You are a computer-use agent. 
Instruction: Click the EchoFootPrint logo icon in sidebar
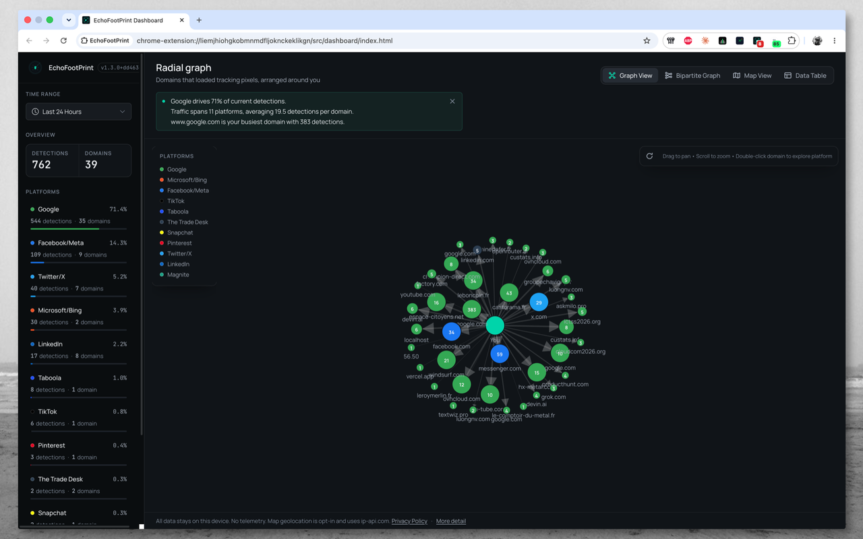coord(35,67)
